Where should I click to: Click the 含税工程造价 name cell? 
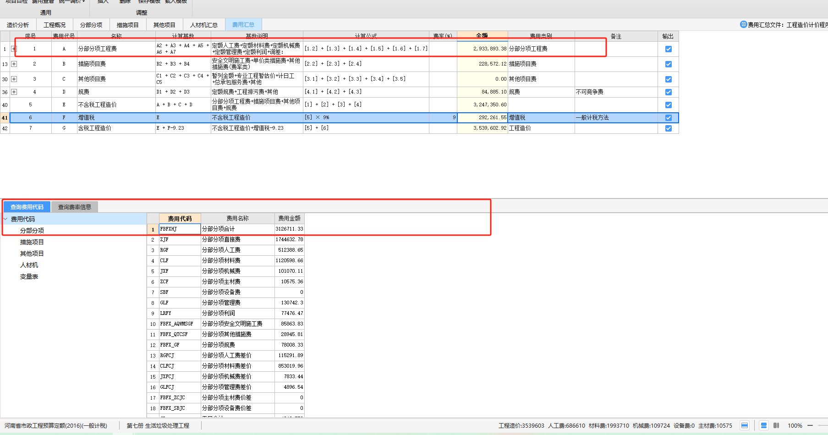tap(116, 128)
